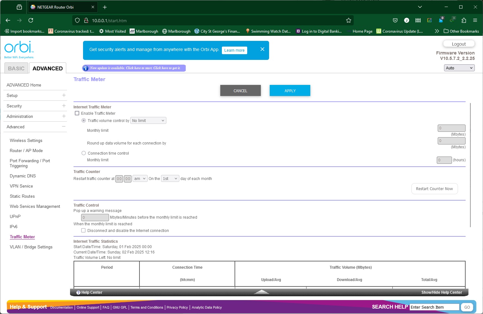Image resolution: width=483 pixels, height=314 pixels.
Task: Open the Online Support link in footer
Action: (x=88, y=307)
